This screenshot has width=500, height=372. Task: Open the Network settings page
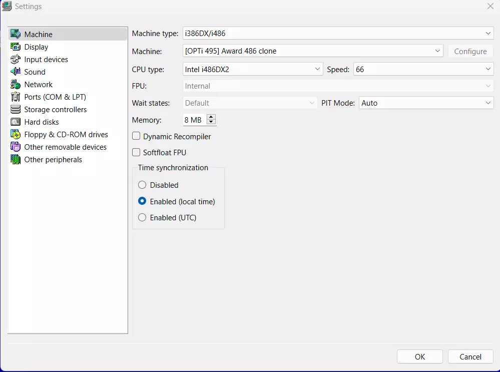click(x=68, y=84)
